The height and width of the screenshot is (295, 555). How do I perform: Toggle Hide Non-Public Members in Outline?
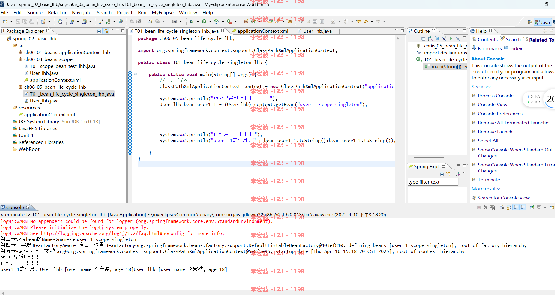451,38
